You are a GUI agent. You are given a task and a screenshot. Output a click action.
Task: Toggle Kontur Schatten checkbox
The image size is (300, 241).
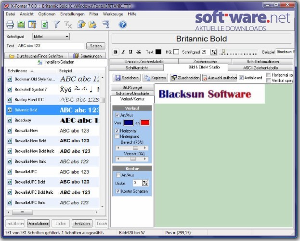pyautogui.click(x=118, y=191)
